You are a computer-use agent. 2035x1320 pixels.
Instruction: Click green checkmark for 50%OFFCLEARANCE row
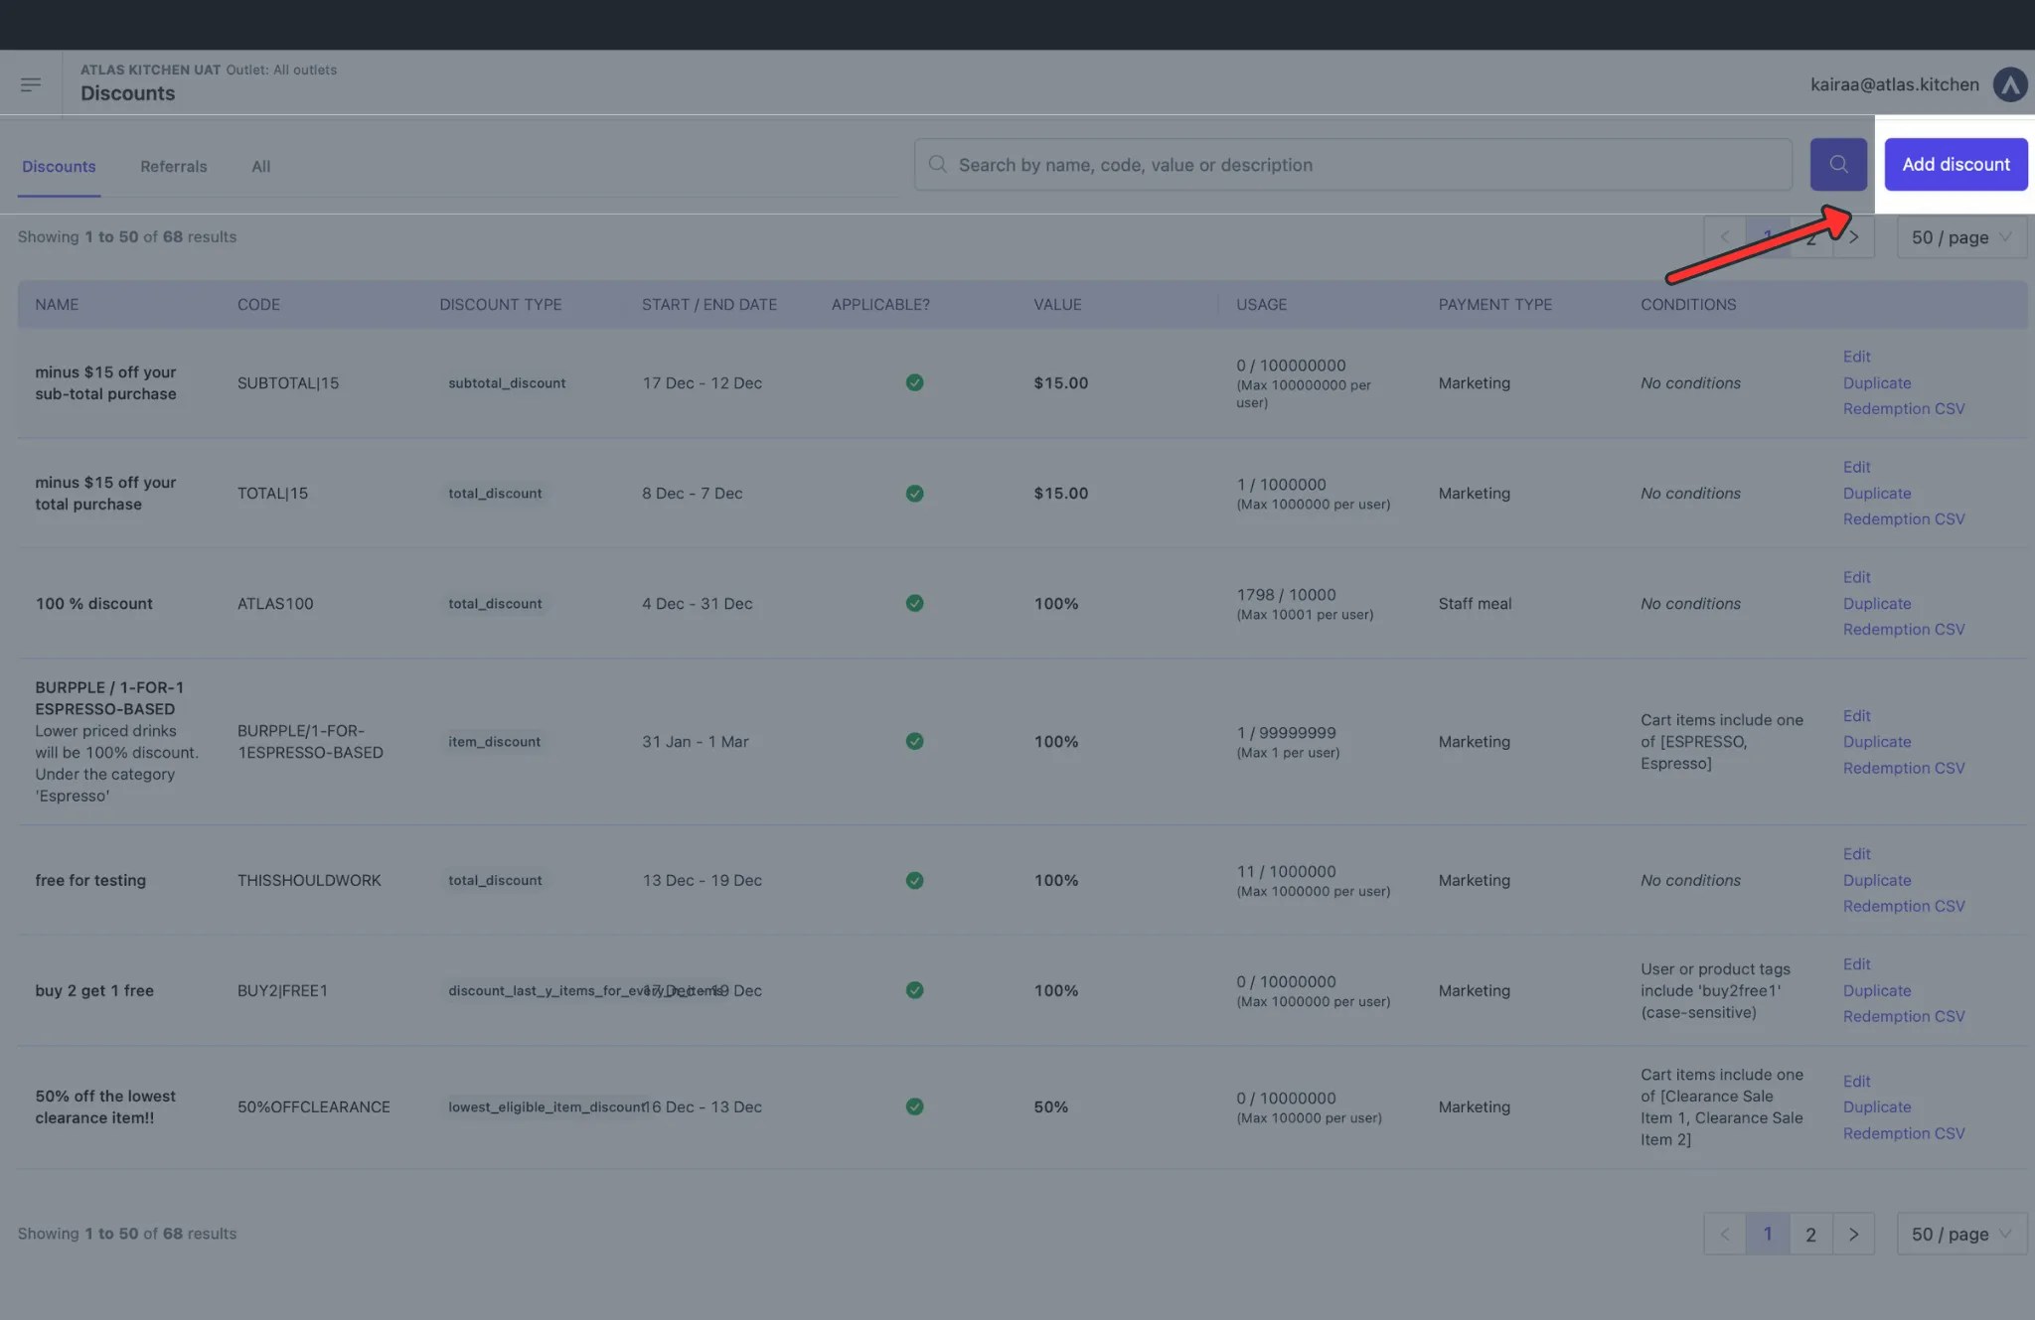(x=914, y=1106)
